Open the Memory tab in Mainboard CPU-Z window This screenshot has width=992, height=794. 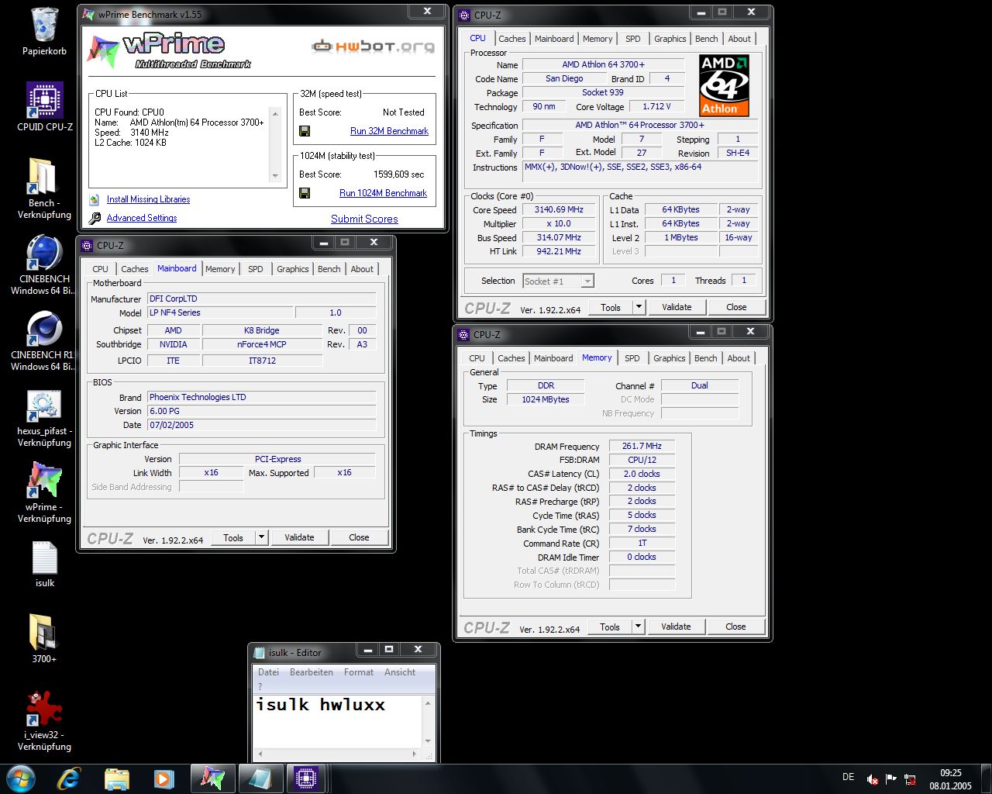click(x=220, y=269)
